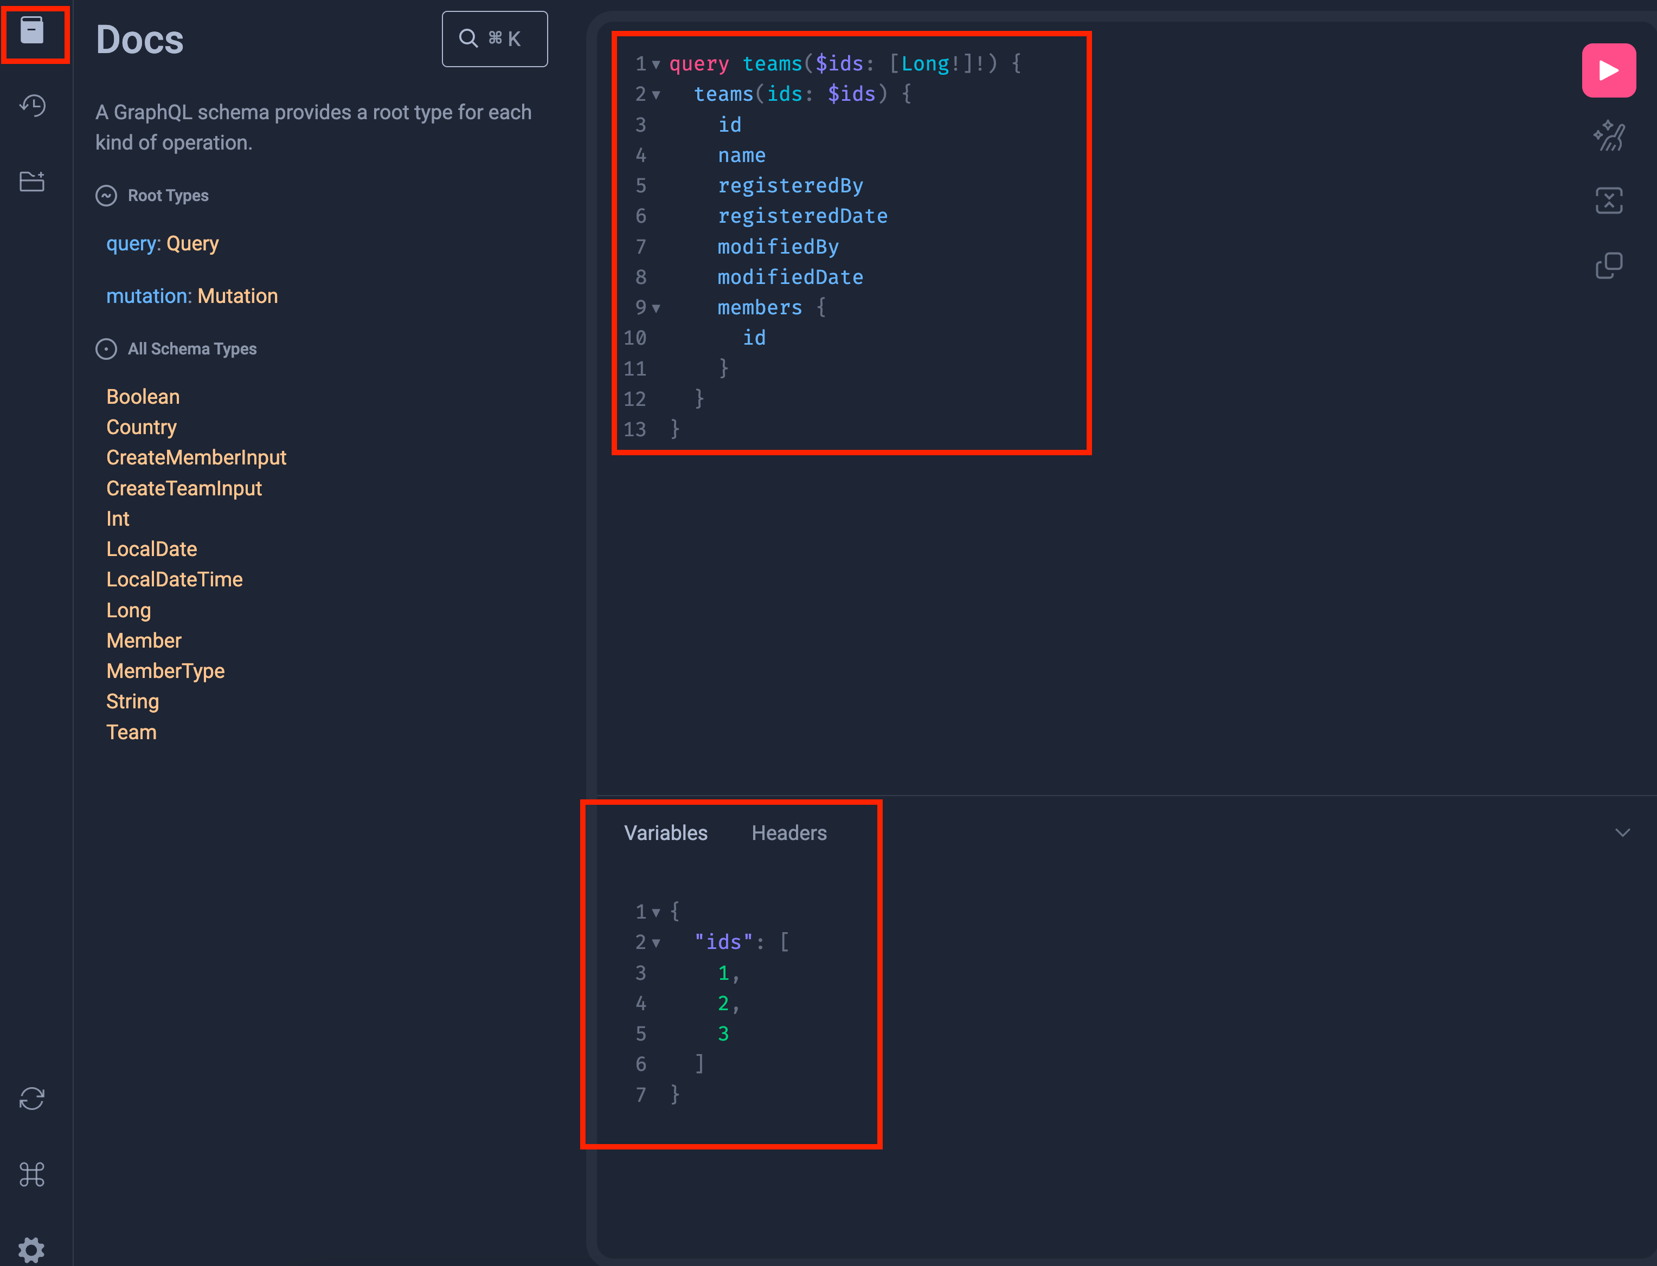This screenshot has height=1266, width=1657.
Task: Collapse the variables editor with the chevron
Action: point(1622,832)
